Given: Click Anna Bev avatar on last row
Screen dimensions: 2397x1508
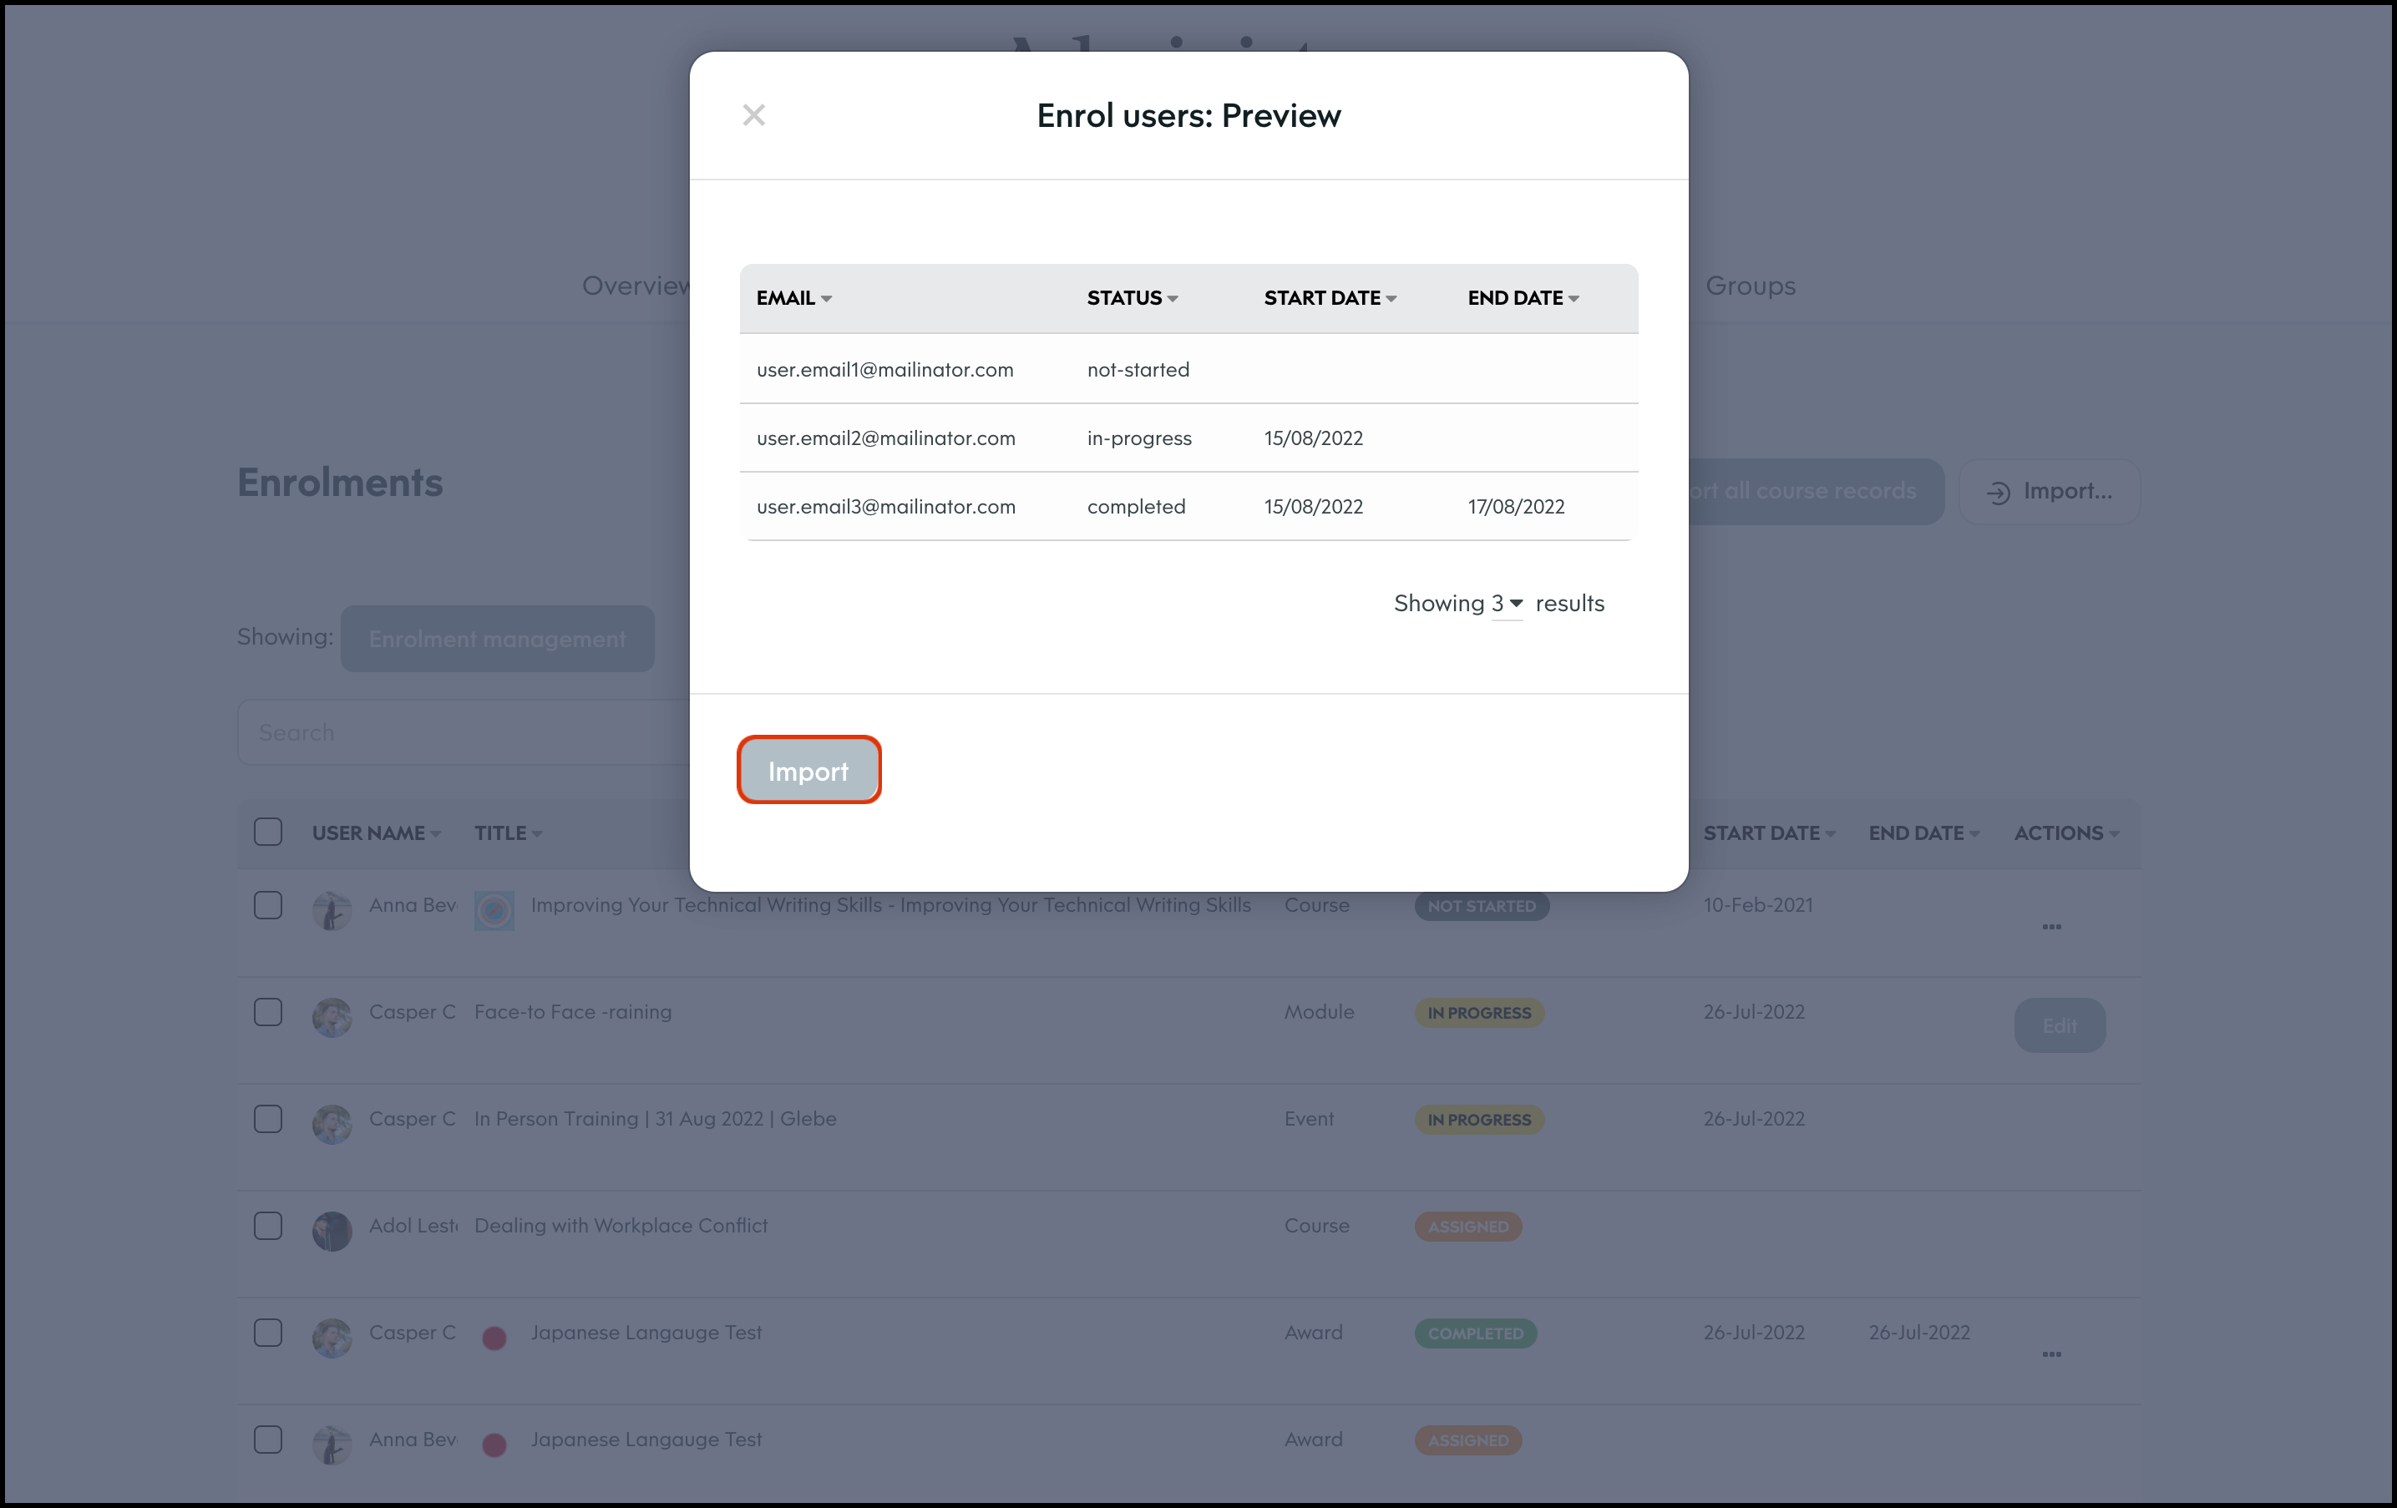Looking at the screenshot, I should pos(332,1445).
